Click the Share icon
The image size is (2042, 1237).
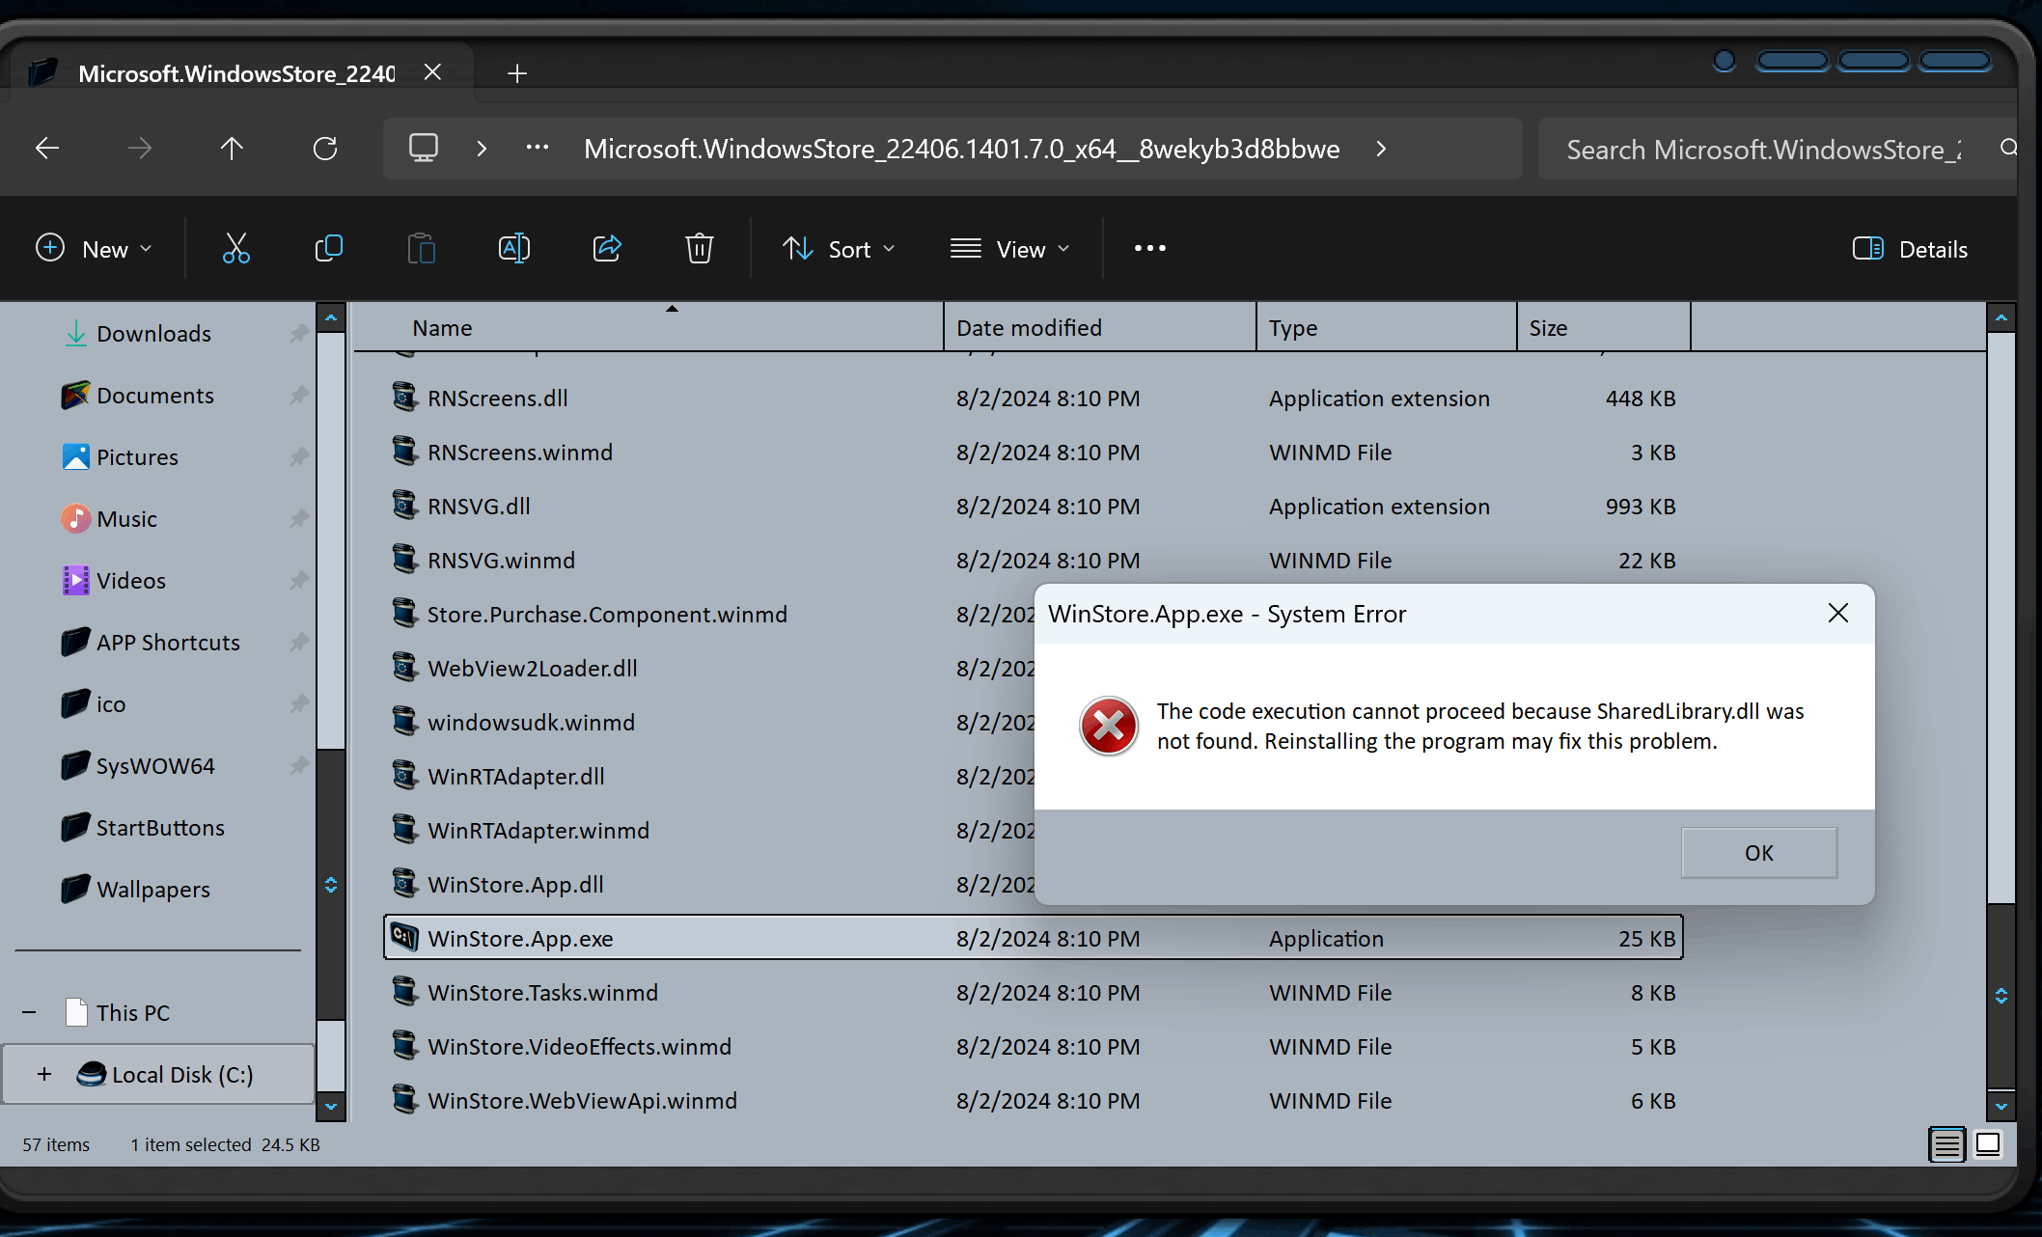point(606,249)
